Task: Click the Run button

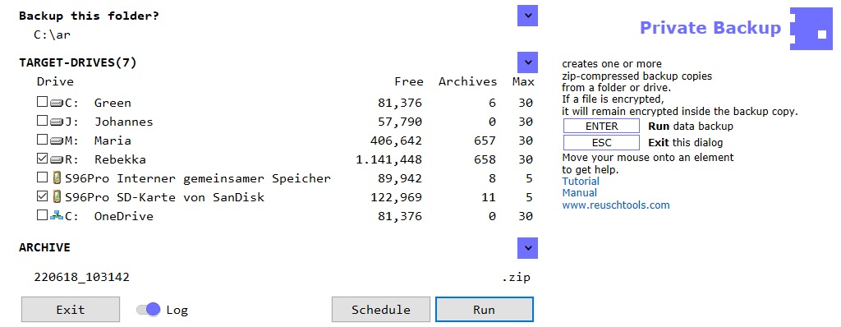Action: pos(485,309)
